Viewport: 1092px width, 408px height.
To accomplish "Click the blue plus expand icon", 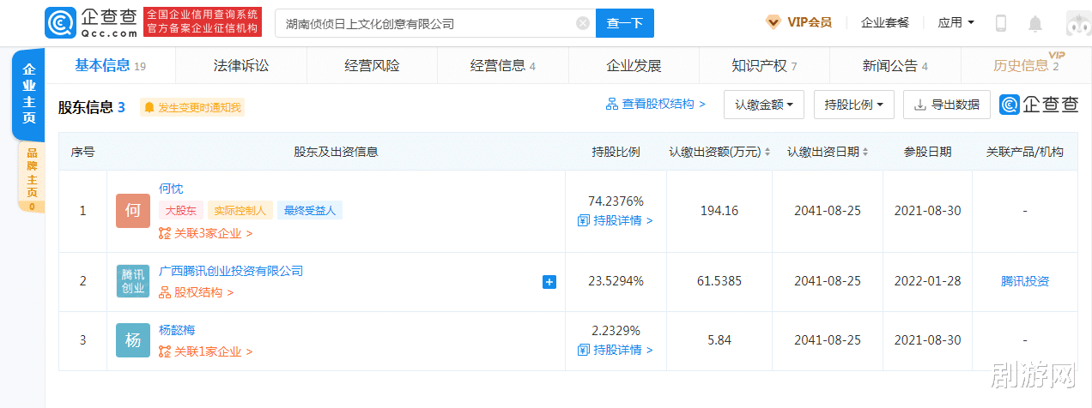I will pyautogui.click(x=549, y=281).
